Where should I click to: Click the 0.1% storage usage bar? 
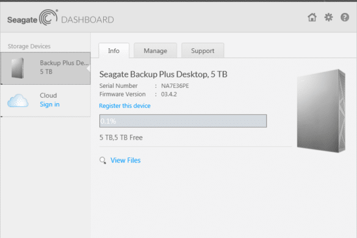click(x=183, y=121)
